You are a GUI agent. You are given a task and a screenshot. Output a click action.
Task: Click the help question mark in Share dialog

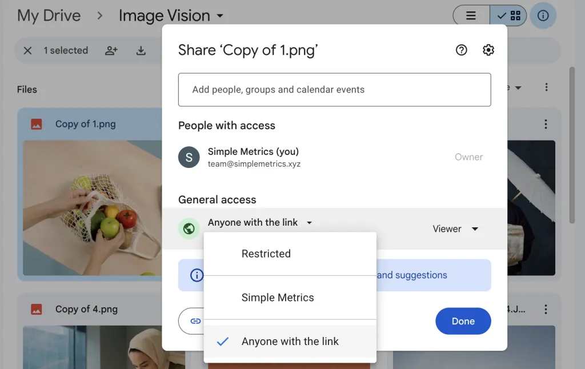coord(461,50)
